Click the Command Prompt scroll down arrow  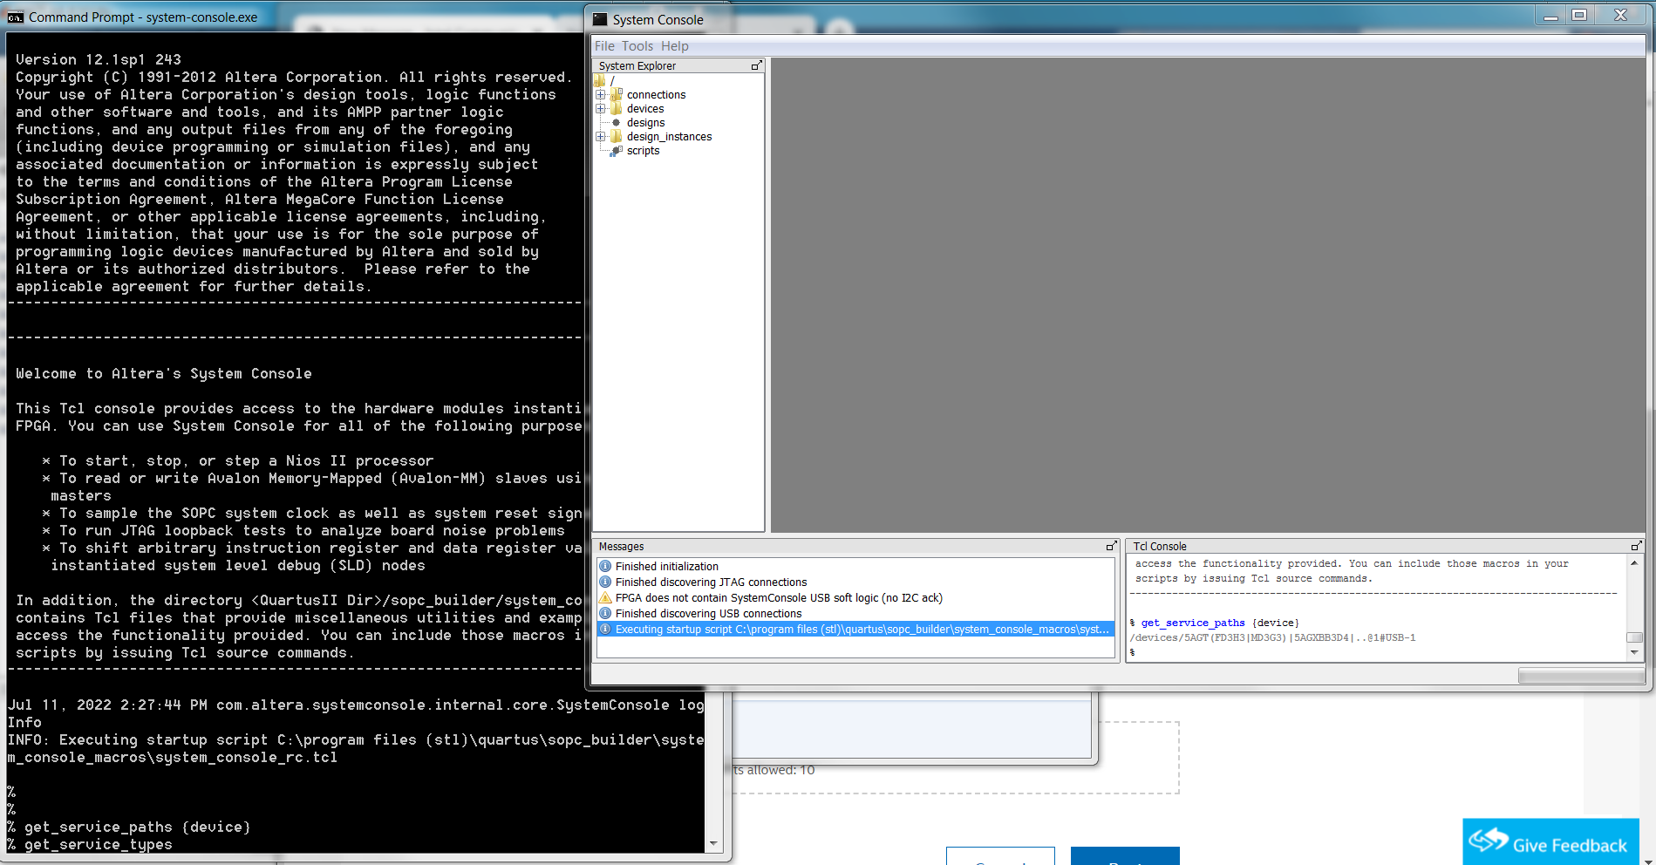(714, 843)
